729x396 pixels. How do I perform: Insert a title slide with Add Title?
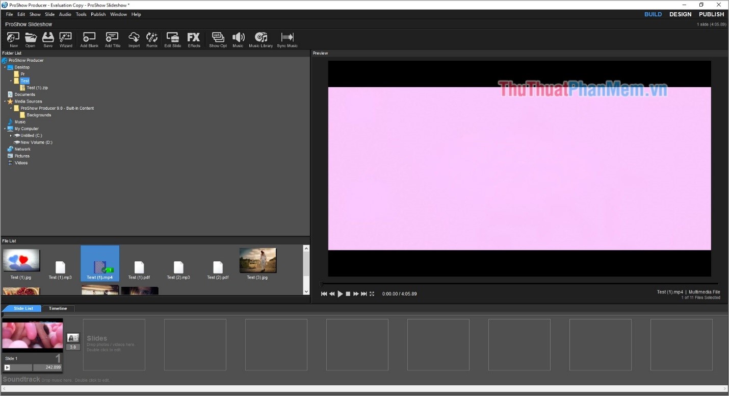tap(112, 39)
